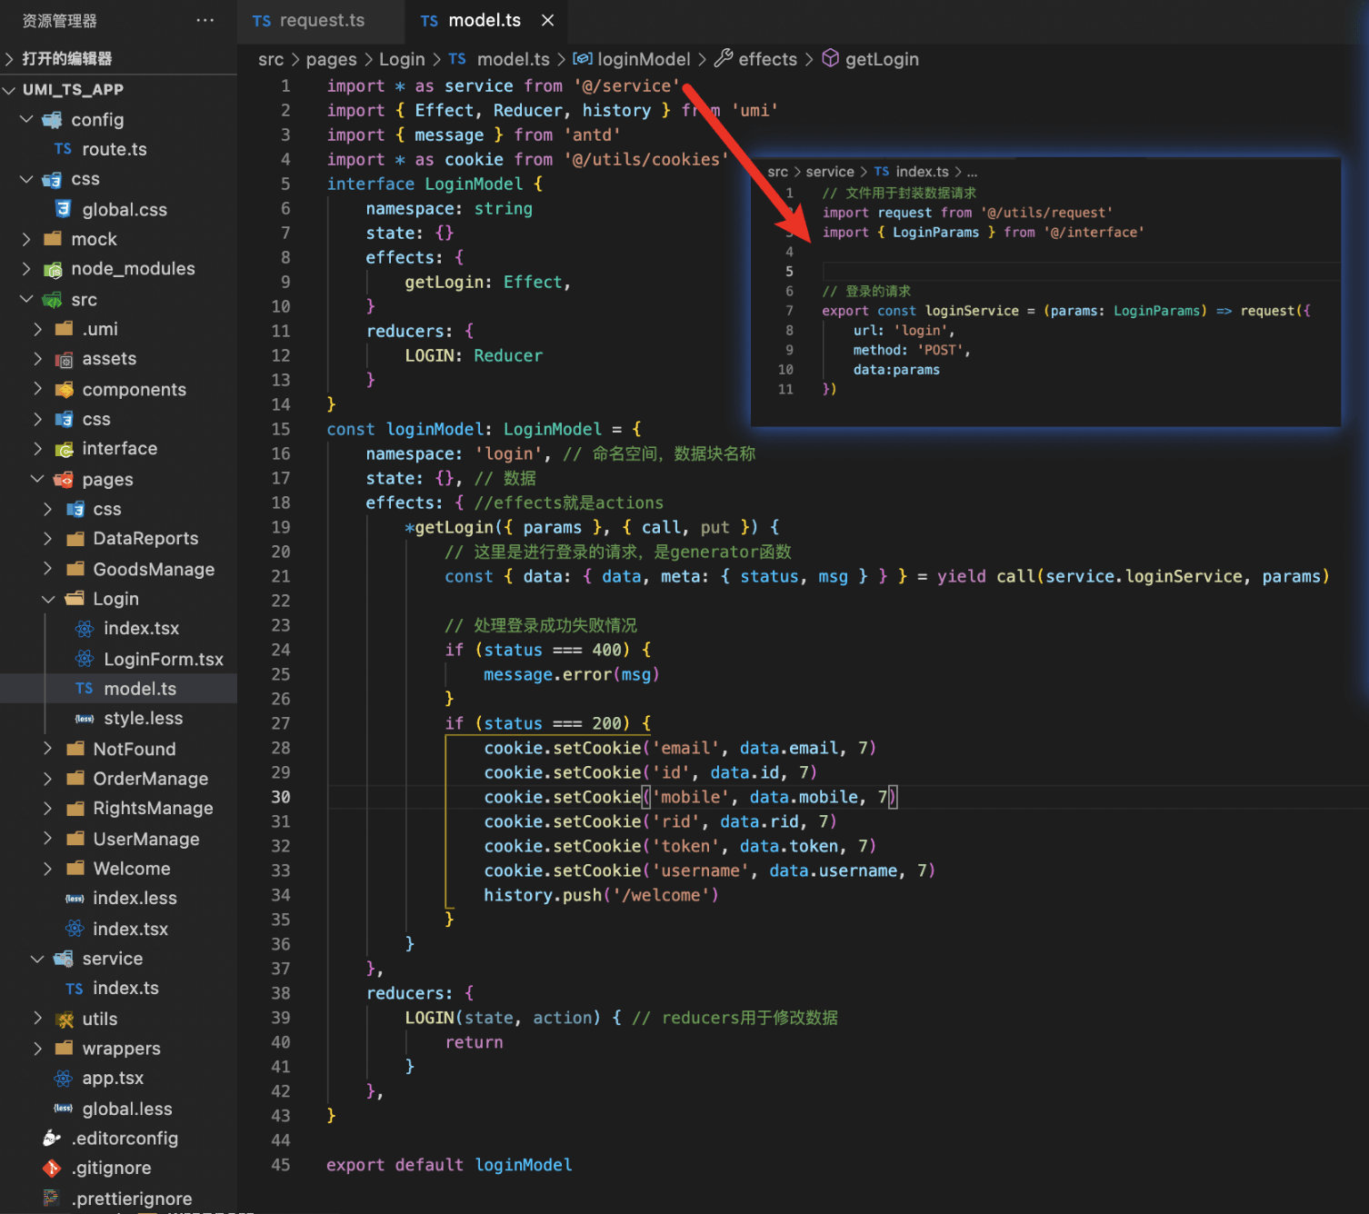
Task: Click the React icon beside LoginForm.tsx
Action: (85, 659)
